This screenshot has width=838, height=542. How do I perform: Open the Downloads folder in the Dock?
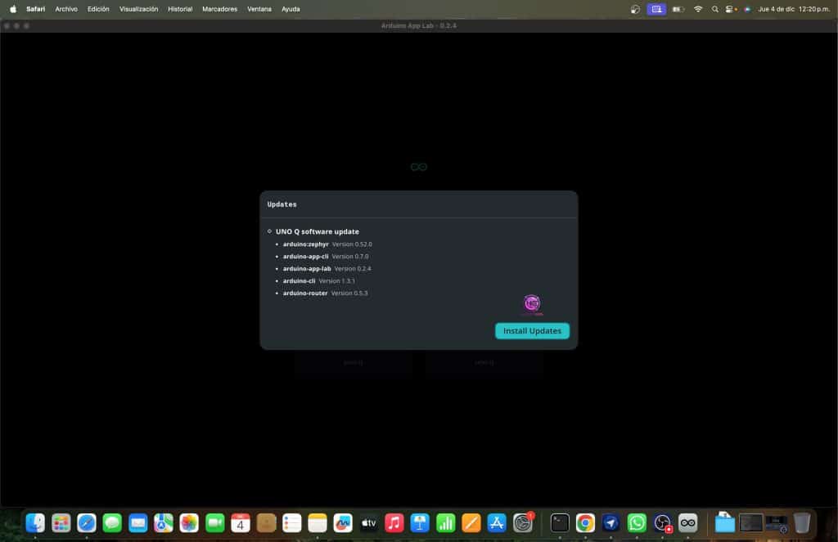[725, 522]
